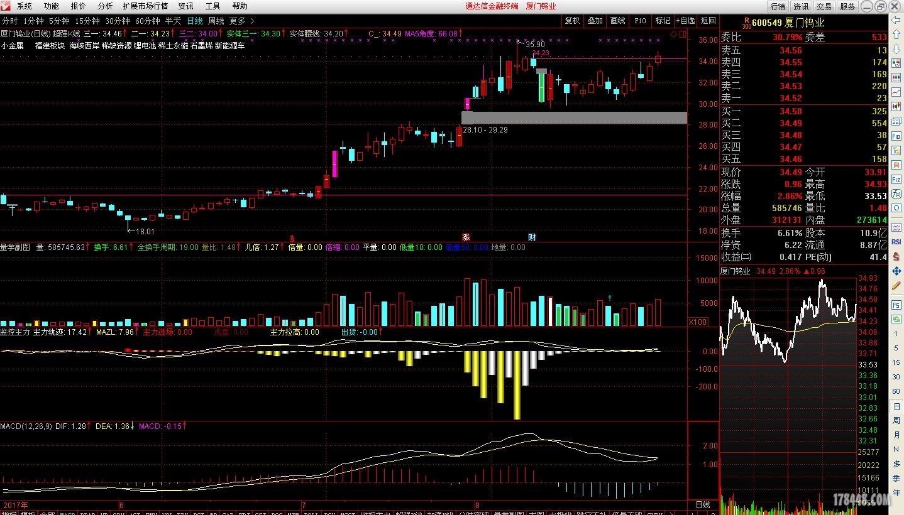The height and width of the screenshot is (515, 904).
Task: Click the square frame icon below f(x) icon
Action: (896, 207)
